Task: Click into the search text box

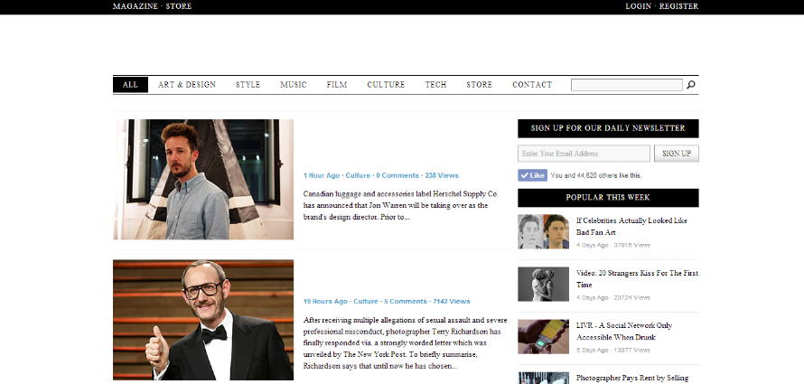Action: point(626,85)
